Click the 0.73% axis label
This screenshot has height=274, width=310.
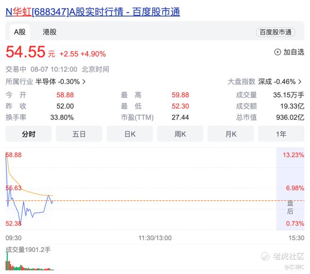[x=295, y=223]
